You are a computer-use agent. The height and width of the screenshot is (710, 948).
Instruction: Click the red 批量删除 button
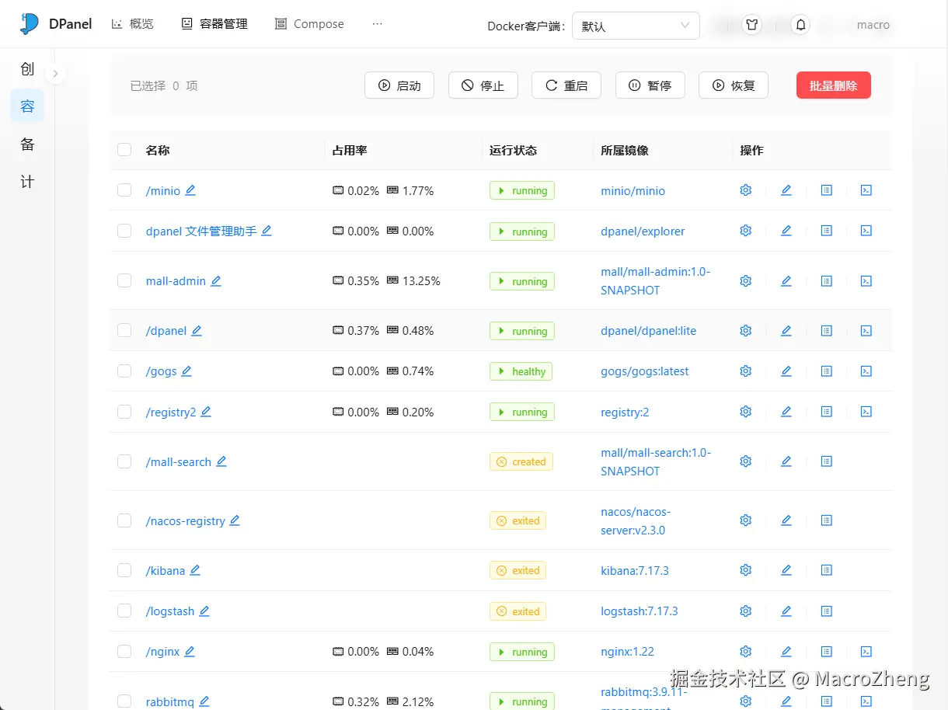point(834,85)
